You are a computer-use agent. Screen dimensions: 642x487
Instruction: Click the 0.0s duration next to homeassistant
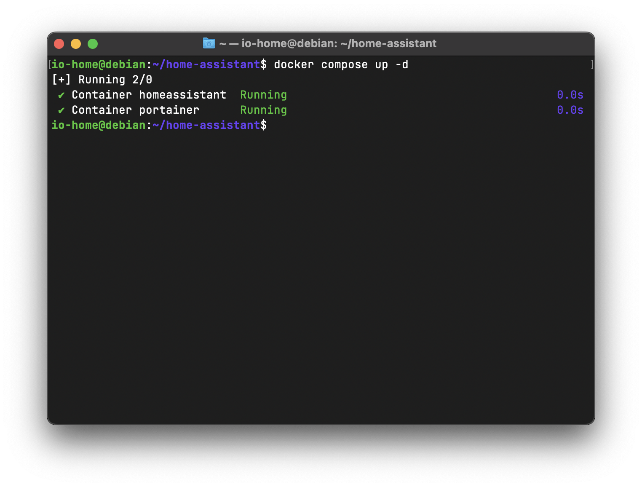point(570,95)
